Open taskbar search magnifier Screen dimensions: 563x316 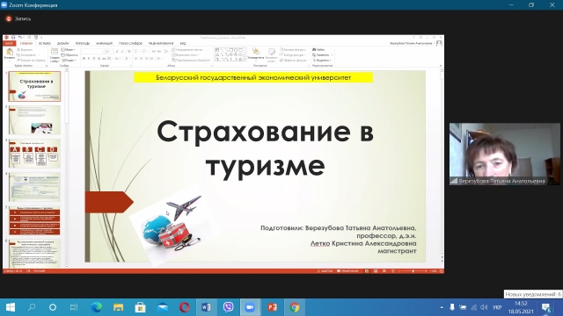point(32,307)
